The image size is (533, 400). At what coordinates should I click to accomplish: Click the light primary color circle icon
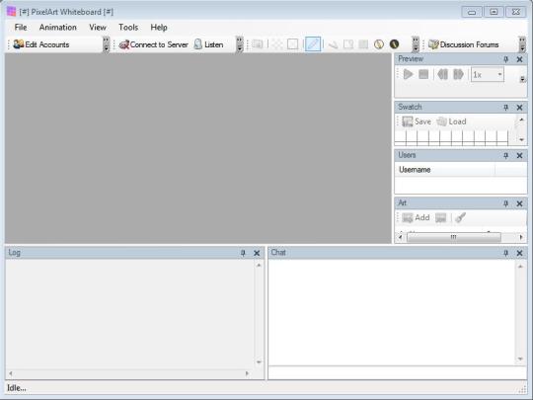(379, 44)
